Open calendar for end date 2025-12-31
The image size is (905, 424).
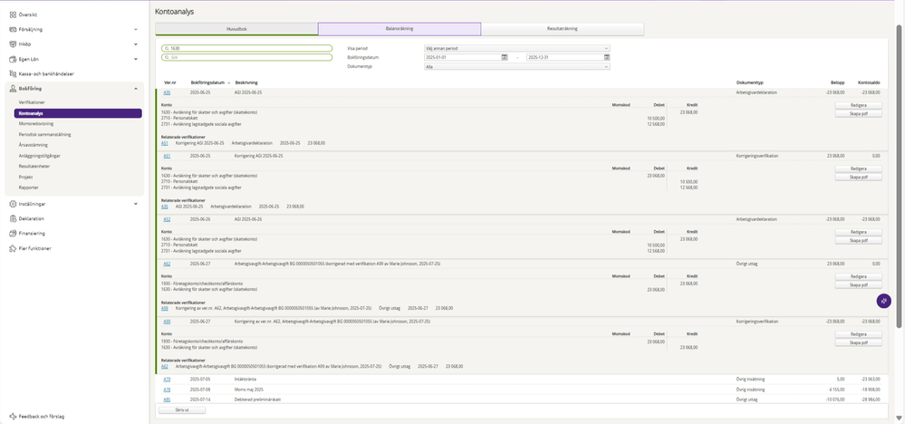(x=607, y=57)
